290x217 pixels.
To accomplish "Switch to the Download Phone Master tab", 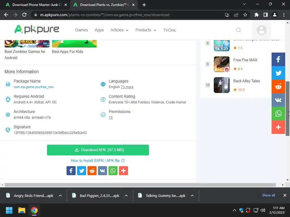I will (34, 5).
